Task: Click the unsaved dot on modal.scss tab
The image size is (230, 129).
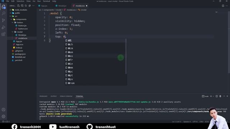Action: click(87, 6)
